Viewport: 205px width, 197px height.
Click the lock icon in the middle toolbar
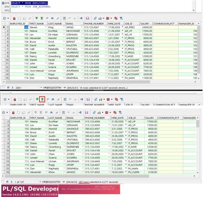pyautogui.click(x=15, y=100)
